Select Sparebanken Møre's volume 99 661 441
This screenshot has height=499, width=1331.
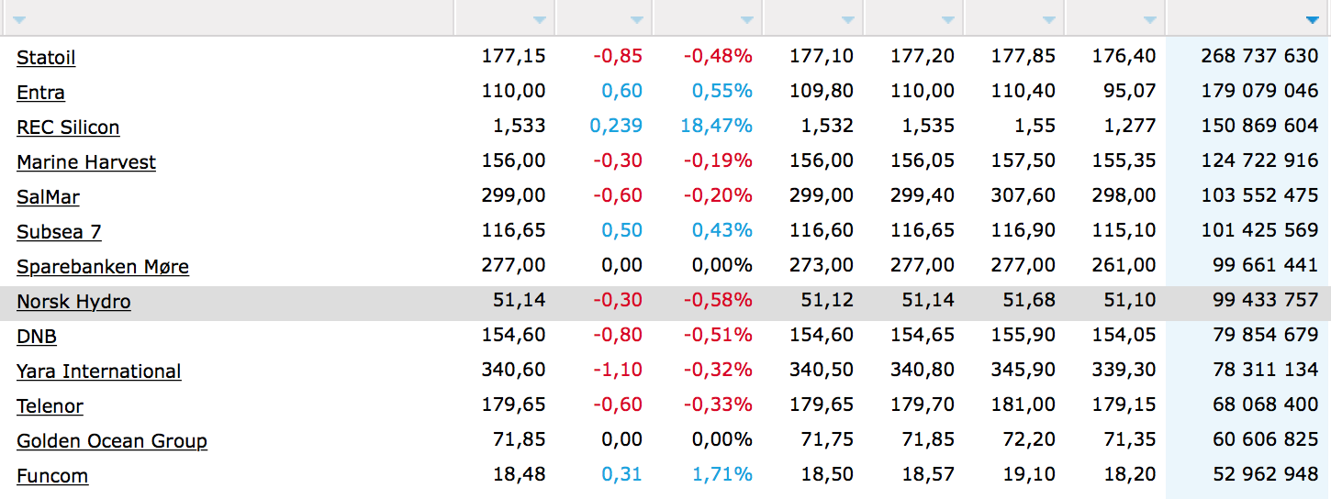(1265, 265)
